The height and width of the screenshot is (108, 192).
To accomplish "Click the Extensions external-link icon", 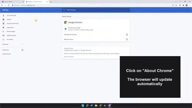I will (x=22, y=50).
